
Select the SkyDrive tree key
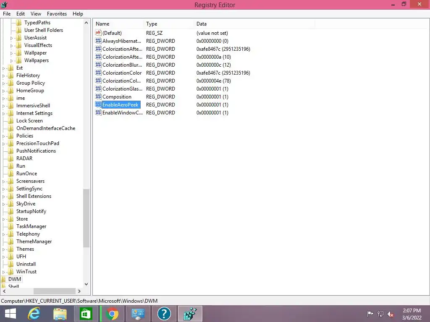click(x=26, y=204)
